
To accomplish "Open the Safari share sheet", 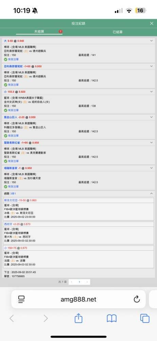I will (x=78, y=318).
